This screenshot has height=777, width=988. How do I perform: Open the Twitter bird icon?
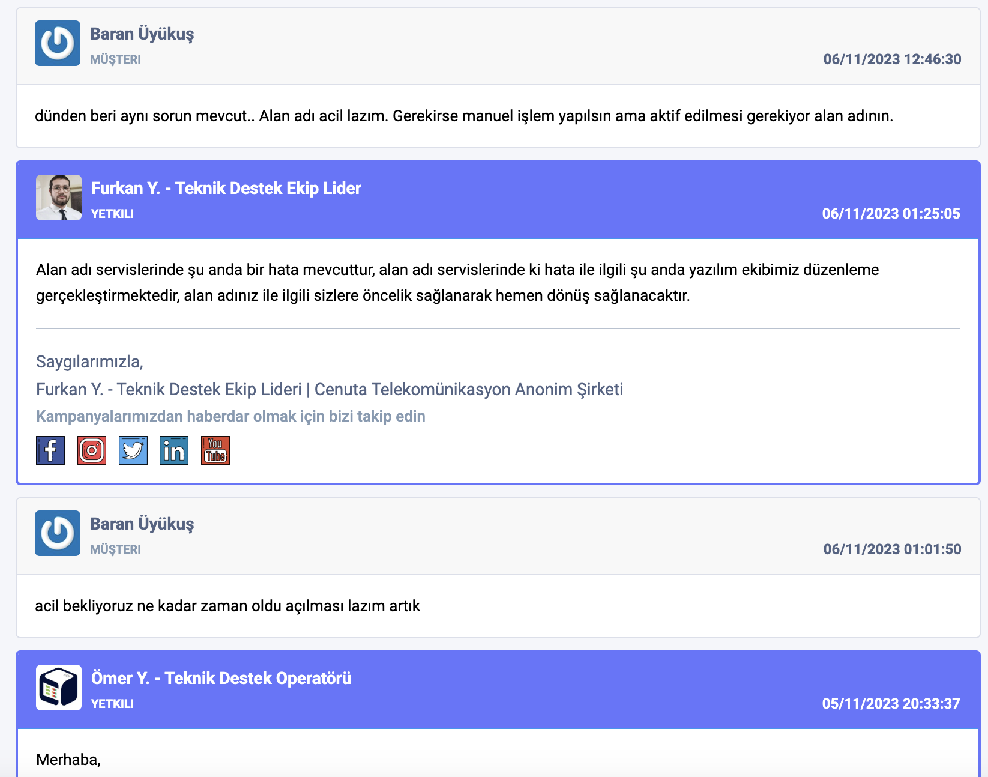click(133, 450)
